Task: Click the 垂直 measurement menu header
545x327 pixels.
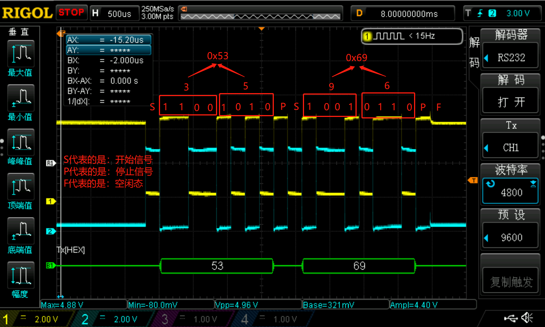Action: point(19,32)
